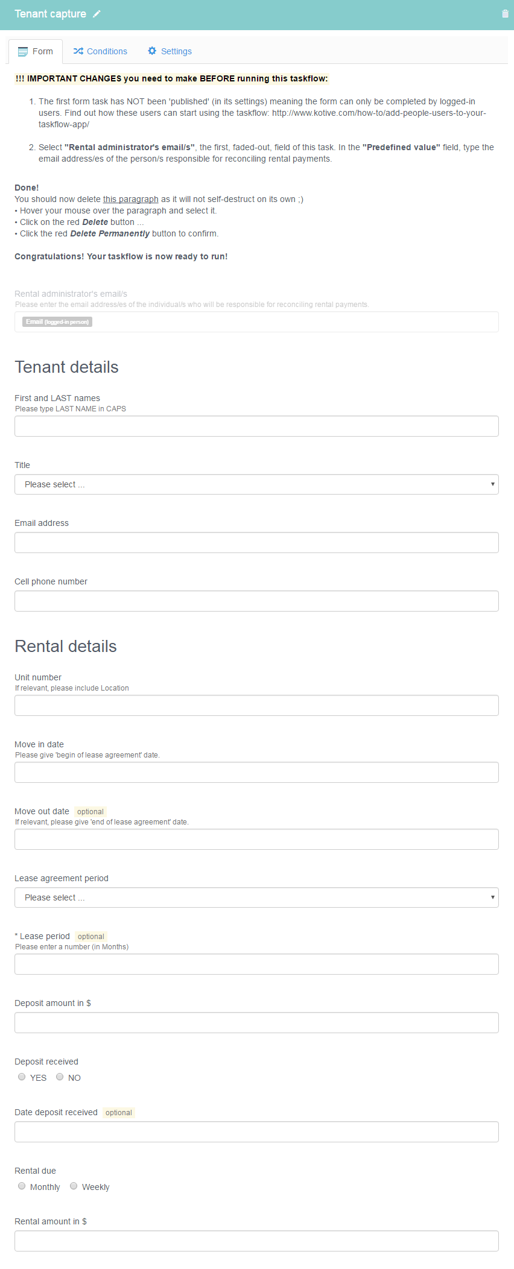The height and width of the screenshot is (1269, 514).
Task: Open the Form tab
Action: [x=36, y=51]
